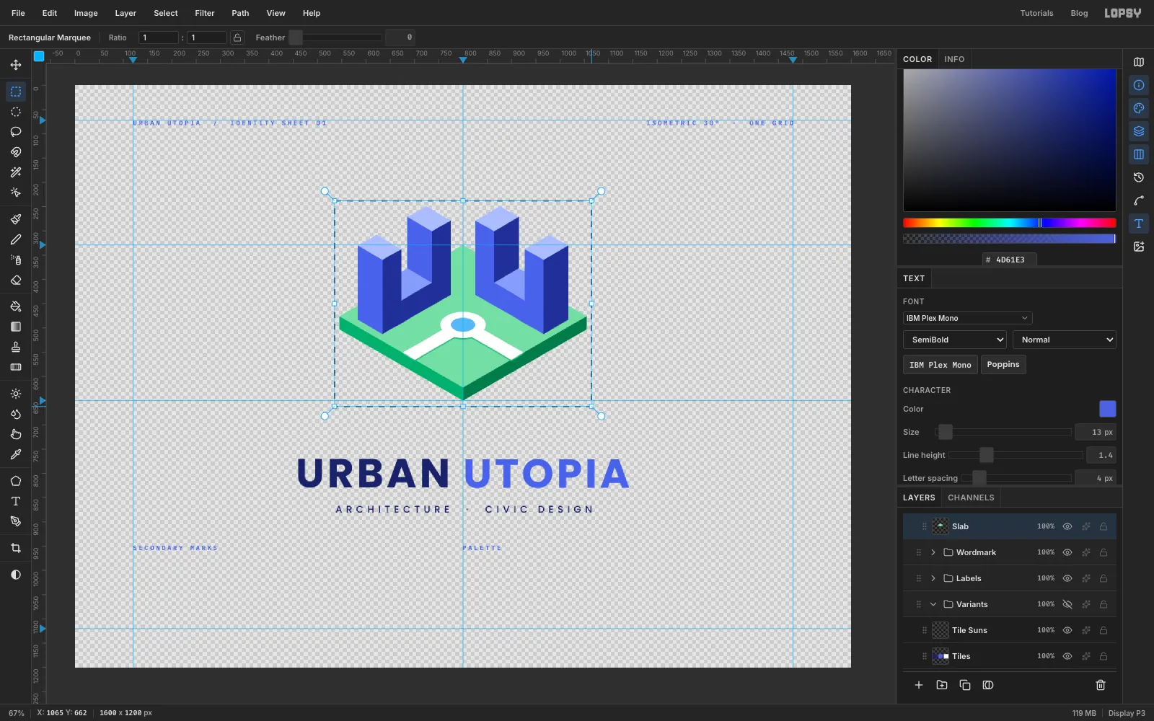1154x721 pixels.
Task: Expand the Labels group
Action: tap(933, 578)
